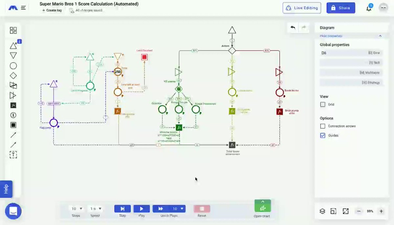This screenshot has height=225, width=394.
Task: Click the Live Editing button
Action: click(x=302, y=8)
